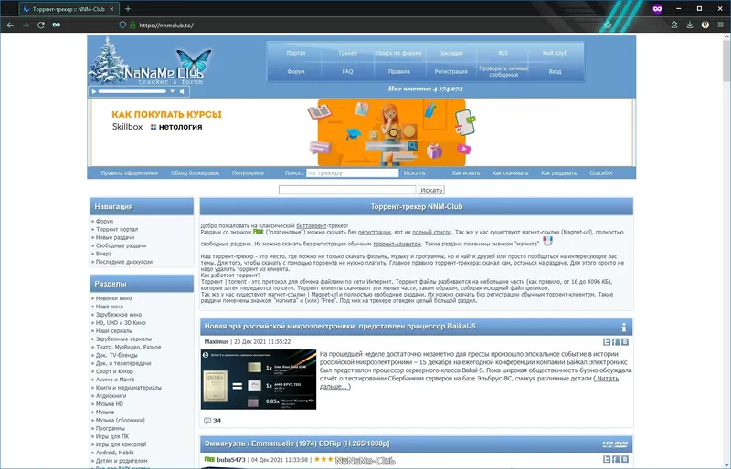Click the HD DVD icon on Emmanuelle post

point(615,443)
